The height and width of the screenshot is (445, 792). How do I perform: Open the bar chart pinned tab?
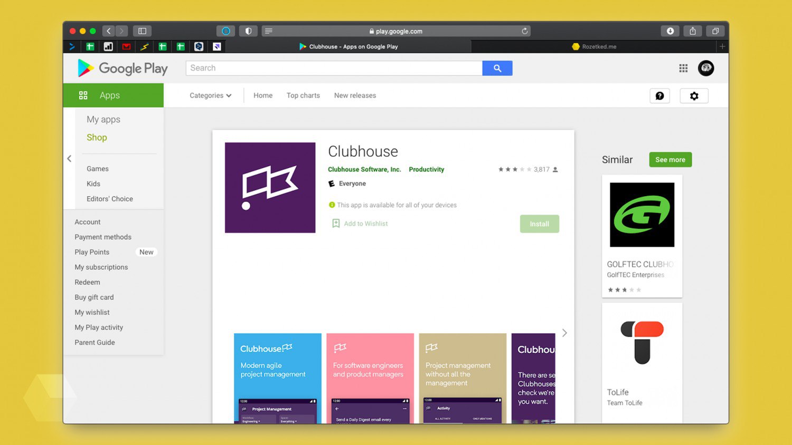(108, 46)
